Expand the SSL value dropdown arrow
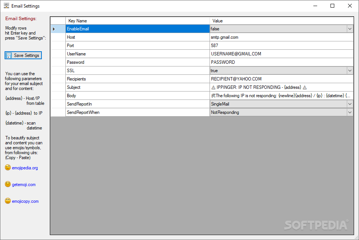This screenshot has height=240, width=359. (349, 71)
